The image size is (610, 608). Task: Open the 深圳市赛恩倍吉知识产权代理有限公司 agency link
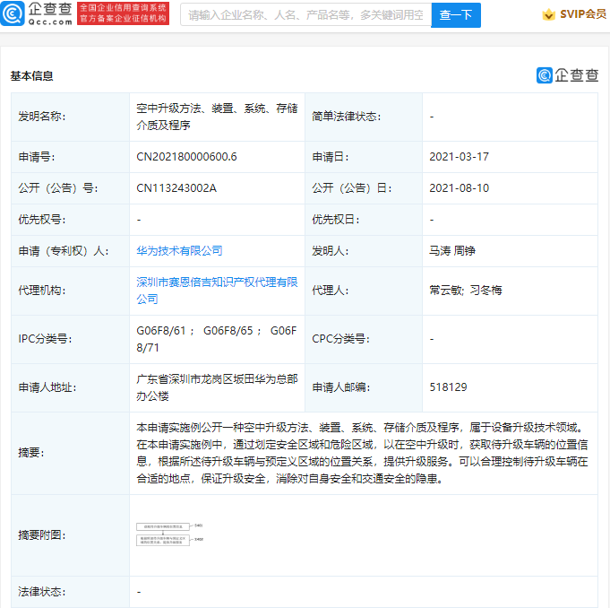click(x=217, y=291)
